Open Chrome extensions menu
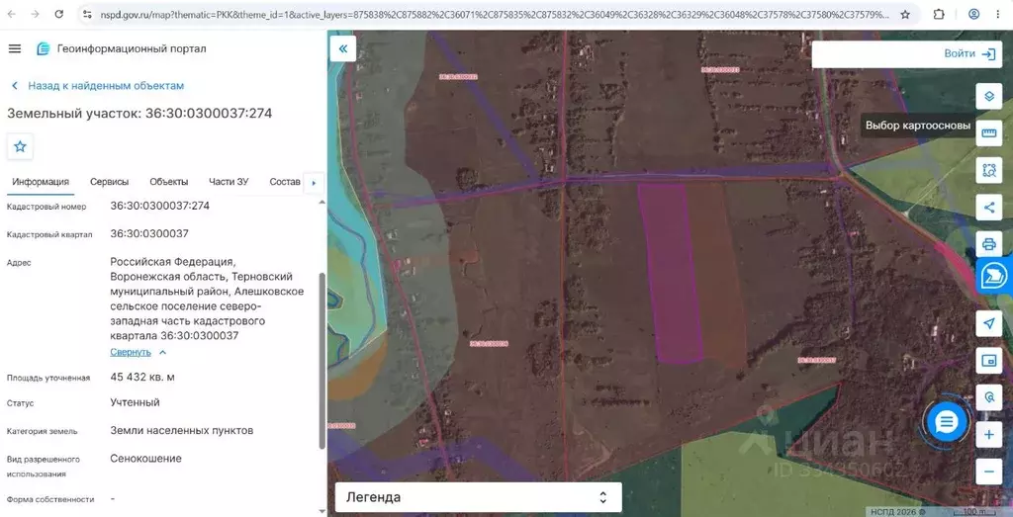1013x517 pixels. [939, 14]
